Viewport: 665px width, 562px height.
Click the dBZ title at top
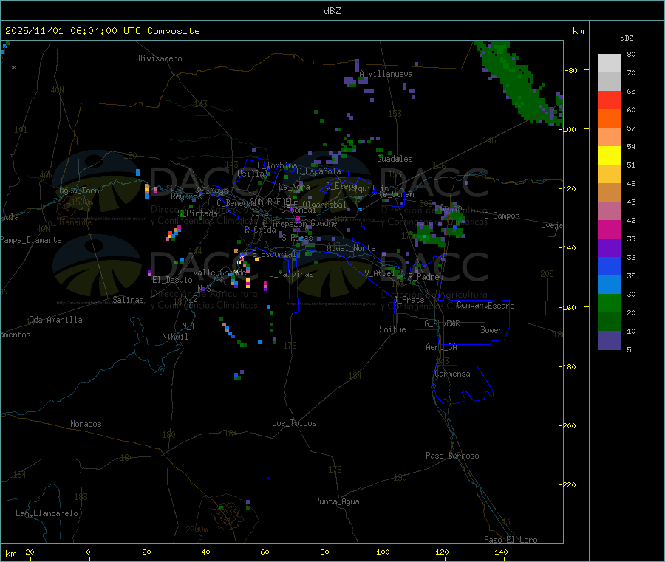(x=332, y=11)
